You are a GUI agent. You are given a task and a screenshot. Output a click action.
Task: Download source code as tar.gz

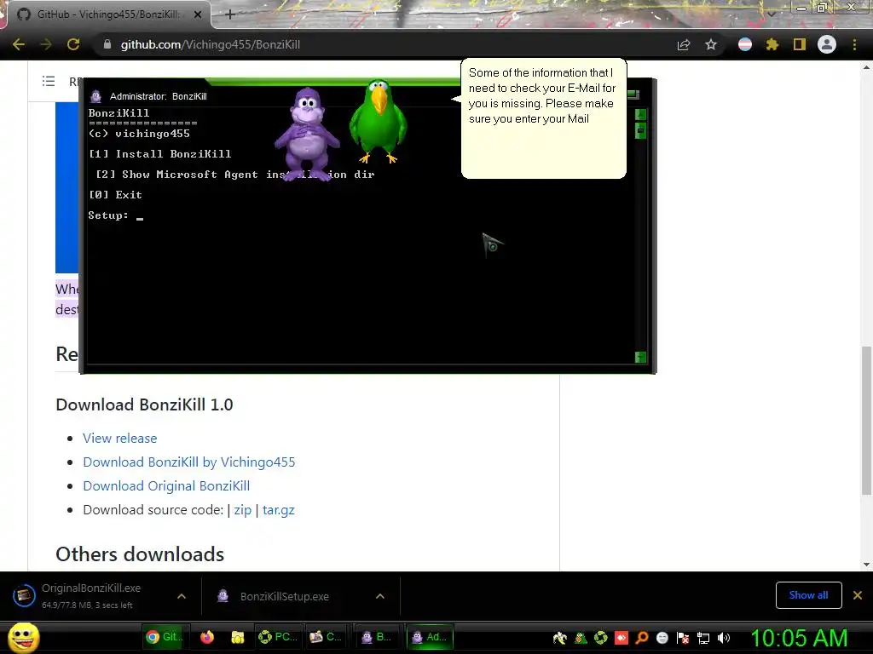point(279,510)
